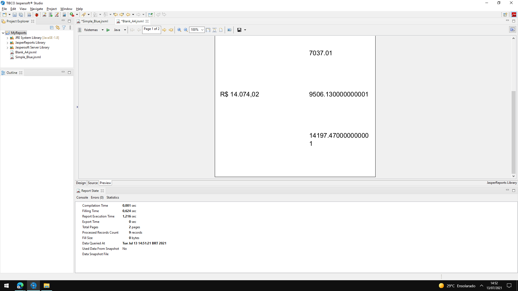The height and width of the screenshot is (291, 518).
Task: Run the report with green play button
Action: tap(108, 30)
